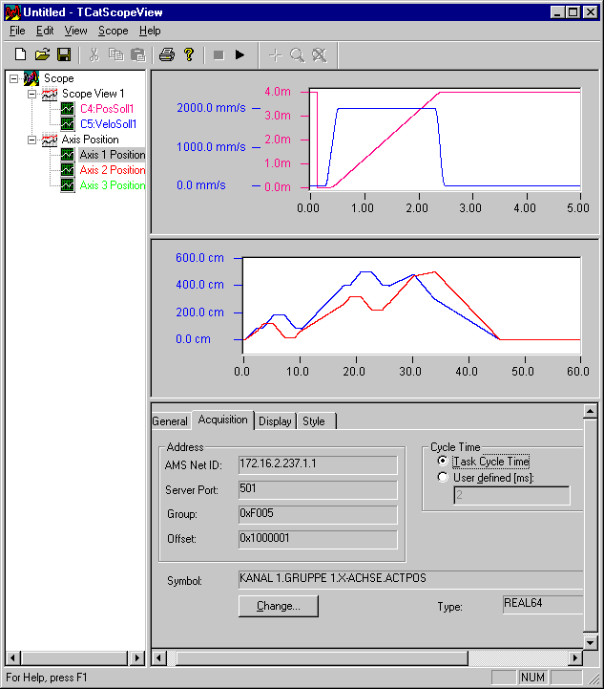Click properties horizontal scroll left arrow
Screen dimensions: 604x689
pos(158,657)
